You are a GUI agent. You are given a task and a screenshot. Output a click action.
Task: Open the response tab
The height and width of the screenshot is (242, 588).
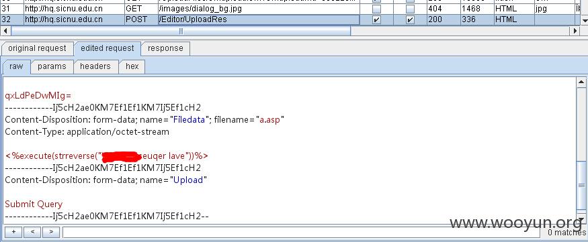165,49
